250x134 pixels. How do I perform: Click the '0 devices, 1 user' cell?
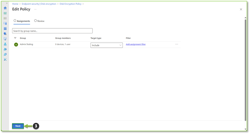point(63,44)
